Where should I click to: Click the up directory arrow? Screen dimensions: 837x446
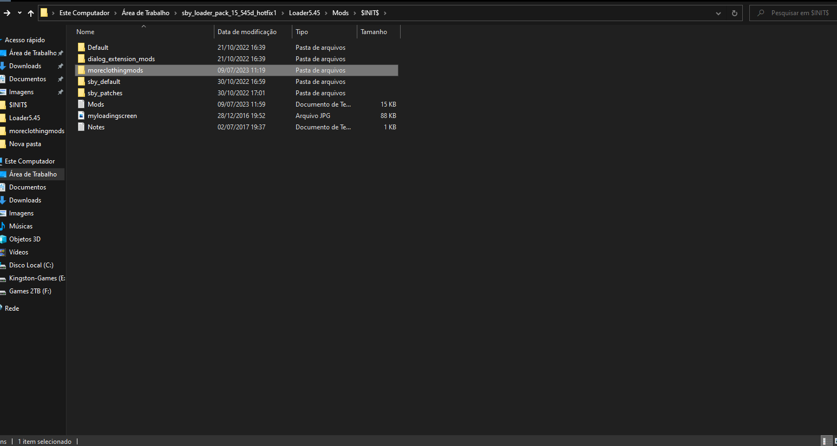31,13
